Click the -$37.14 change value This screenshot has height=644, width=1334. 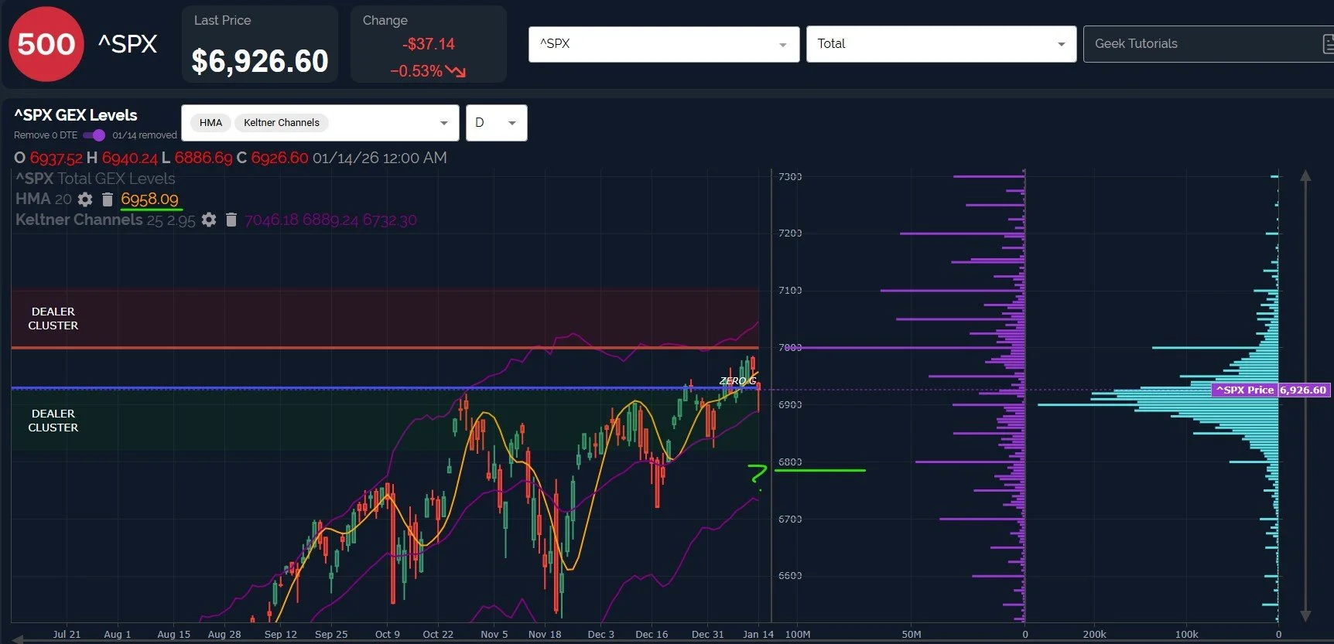[428, 44]
